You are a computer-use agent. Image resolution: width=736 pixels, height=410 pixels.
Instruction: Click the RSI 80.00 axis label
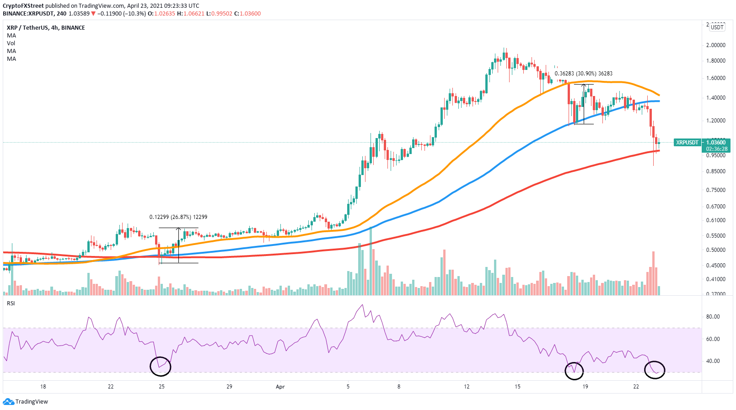[x=714, y=317]
